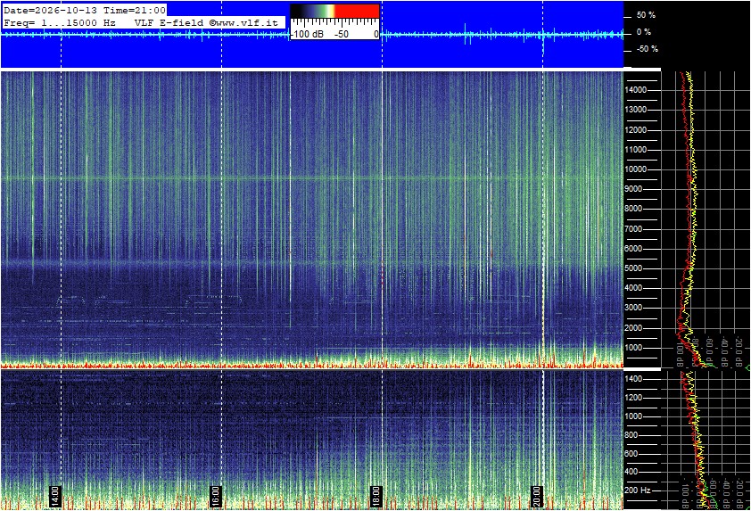Screen dimensions: 751x511
Task: Click the 18:00 time marker label
Action: point(376,496)
